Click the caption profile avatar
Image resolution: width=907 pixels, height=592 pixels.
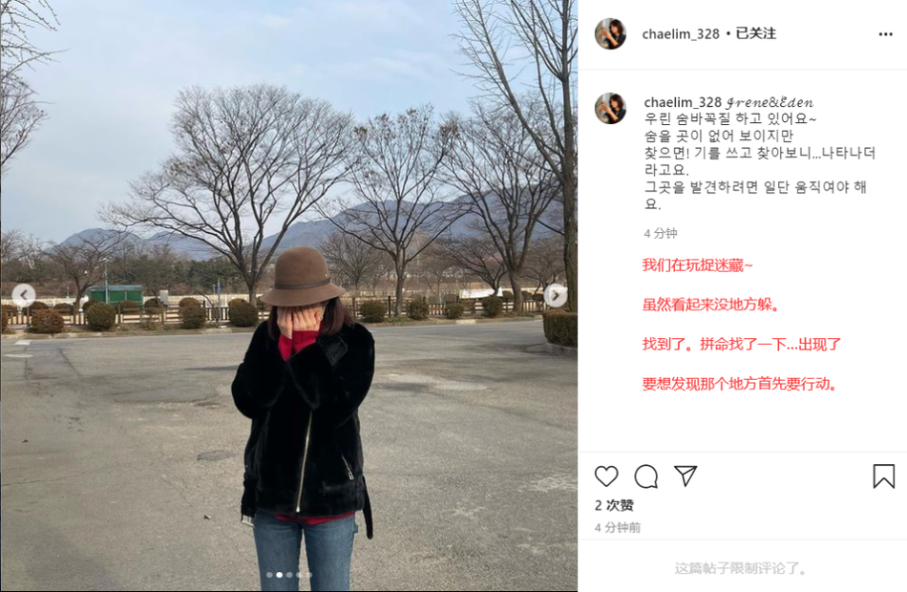click(610, 108)
